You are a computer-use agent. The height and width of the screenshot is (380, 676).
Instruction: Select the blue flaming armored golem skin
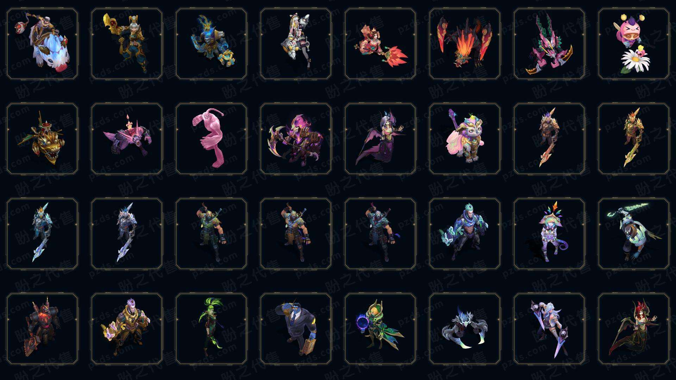click(x=211, y=44)
